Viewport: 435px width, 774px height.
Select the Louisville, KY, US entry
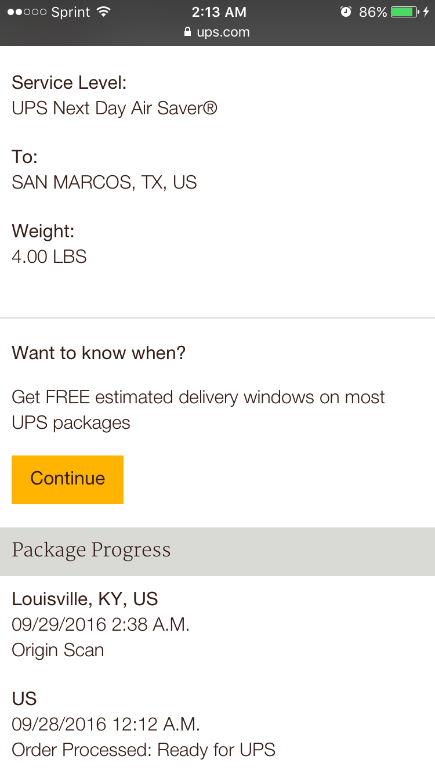pyautogui.click(x=85, y=599)
